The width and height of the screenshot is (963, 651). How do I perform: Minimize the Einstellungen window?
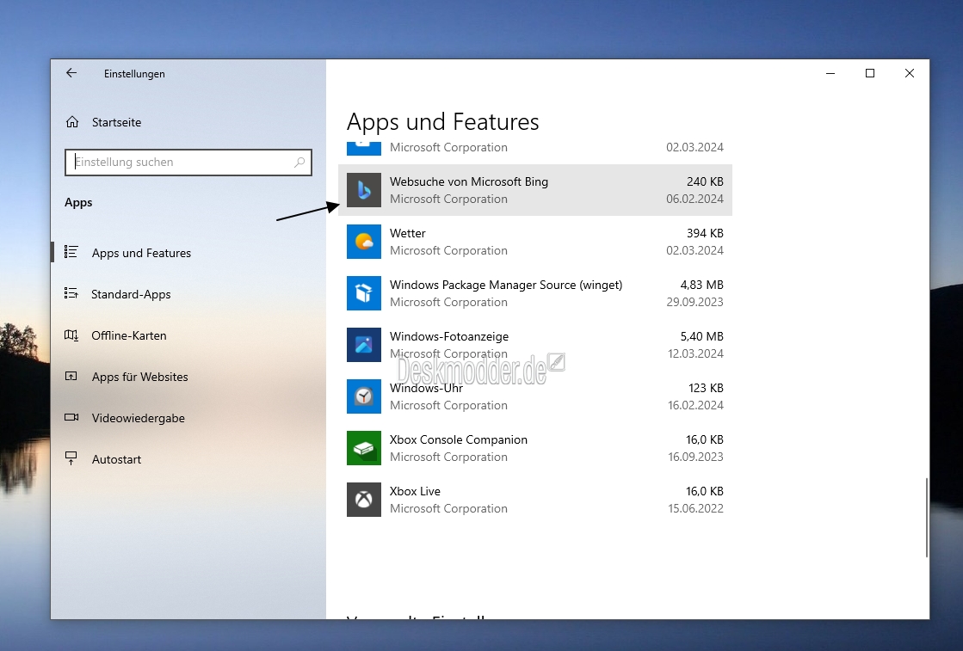[x=830, y=73]
